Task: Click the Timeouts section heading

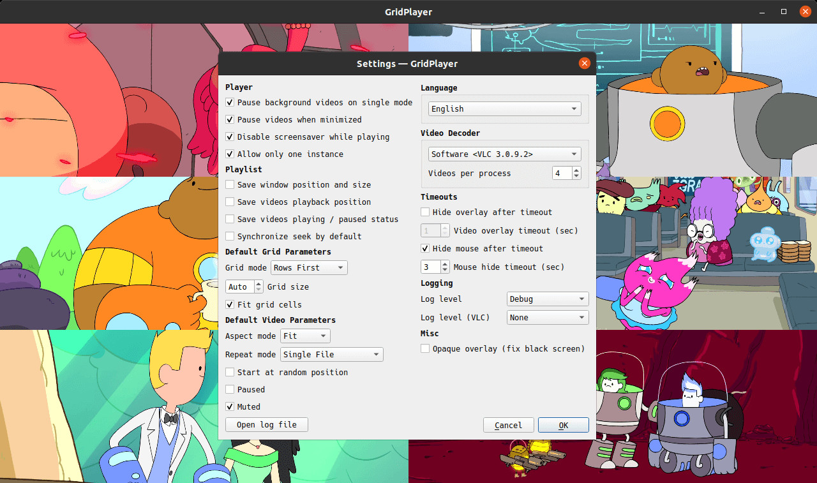Action: [x=439, y=197]
